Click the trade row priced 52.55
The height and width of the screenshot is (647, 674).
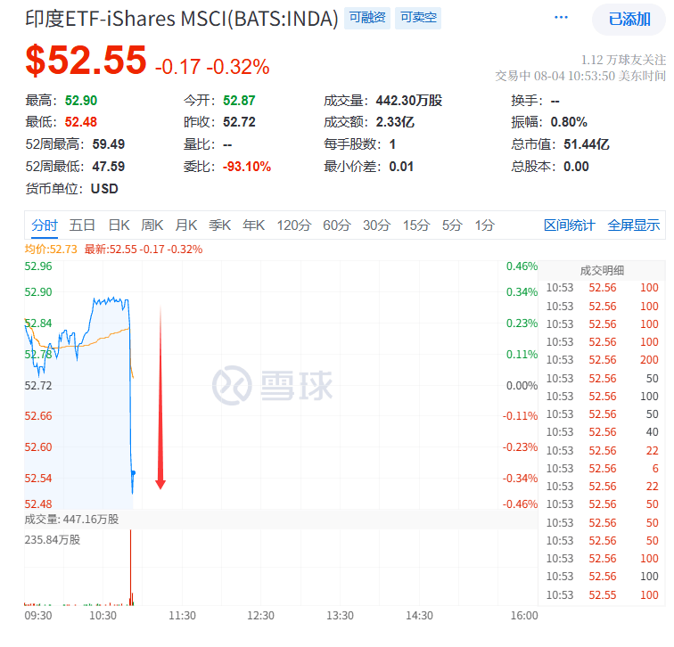tap(602, 595)
